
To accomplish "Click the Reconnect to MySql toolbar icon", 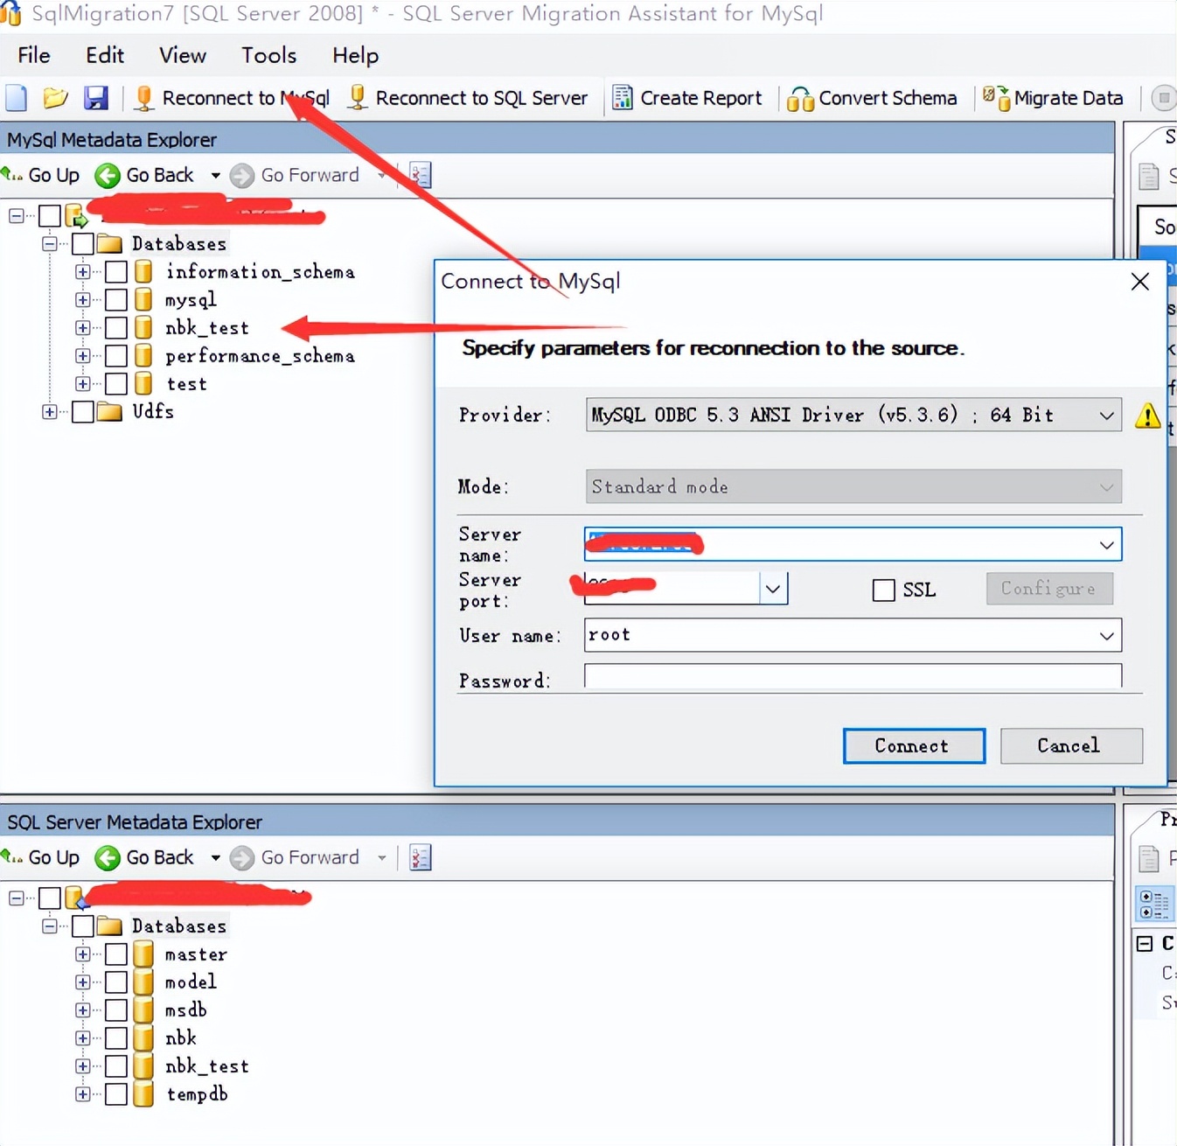I will coord(142,98).
